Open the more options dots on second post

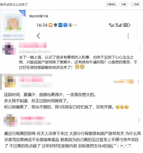(x=138, y=81)
